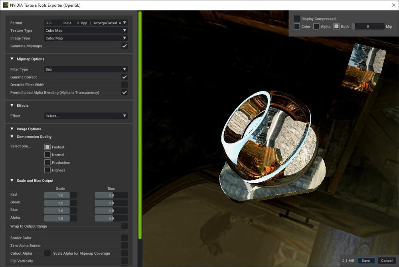Select the Color display channel option
Image resolution: width=399 pixels, height=267 pixels.
[x=297, y=26]
